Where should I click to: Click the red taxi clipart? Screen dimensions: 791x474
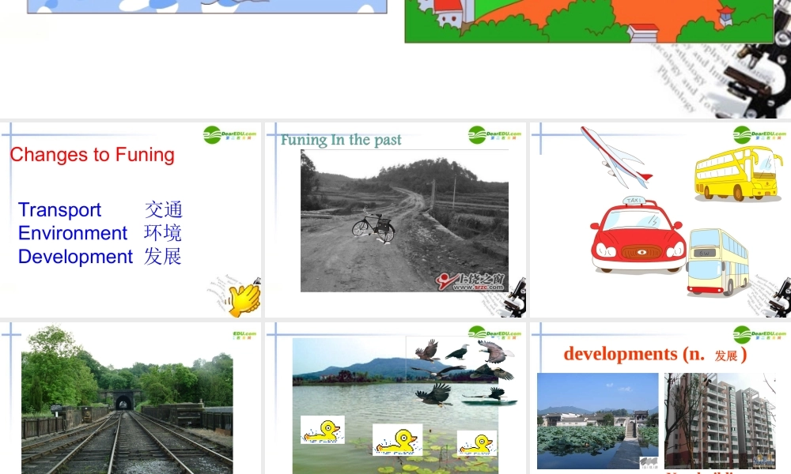coord(638,238)
